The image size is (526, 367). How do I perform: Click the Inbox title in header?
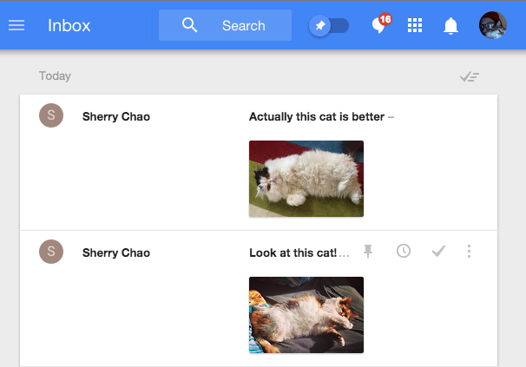pos(69,25)
